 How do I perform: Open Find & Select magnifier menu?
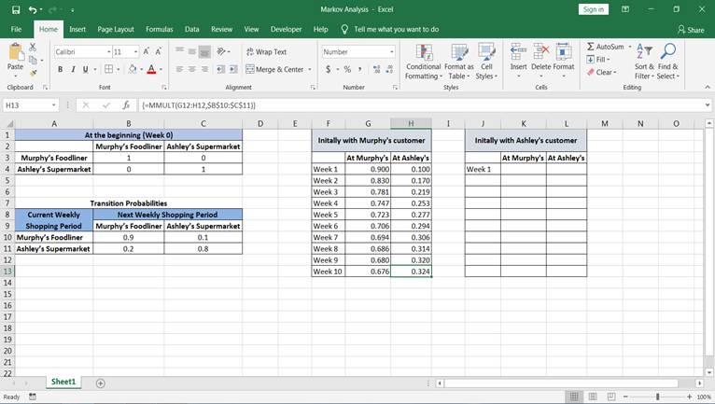click(x=668, y=62)
